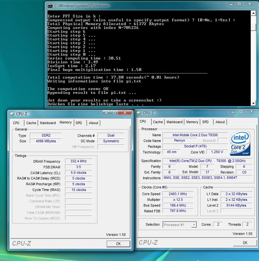Select CPU tab in right CPU-Z window
Screen dimensions: 259x261
tap(143, 121)
